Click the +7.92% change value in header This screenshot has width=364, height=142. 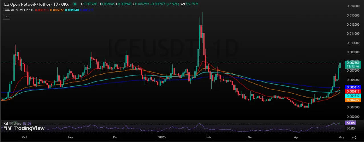coord(173,4)
